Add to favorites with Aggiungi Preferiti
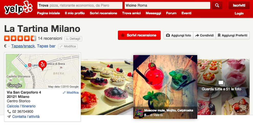Image resolution: width=253 pixels, height=126 pixels. [x=233, y=35]
